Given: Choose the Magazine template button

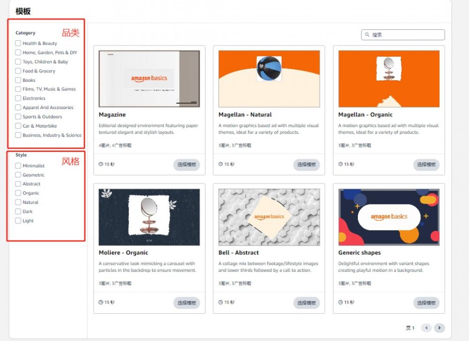Looking at the screenshot, I should click(x=187, y=165).
